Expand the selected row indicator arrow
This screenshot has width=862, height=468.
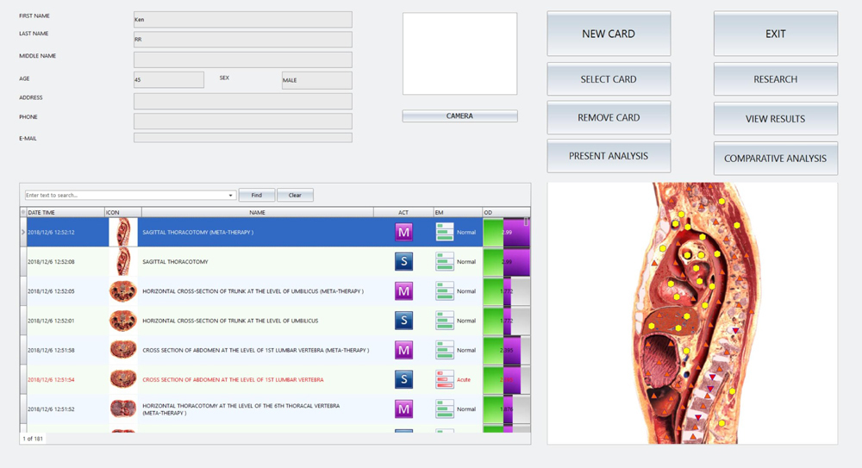point(23,233)
